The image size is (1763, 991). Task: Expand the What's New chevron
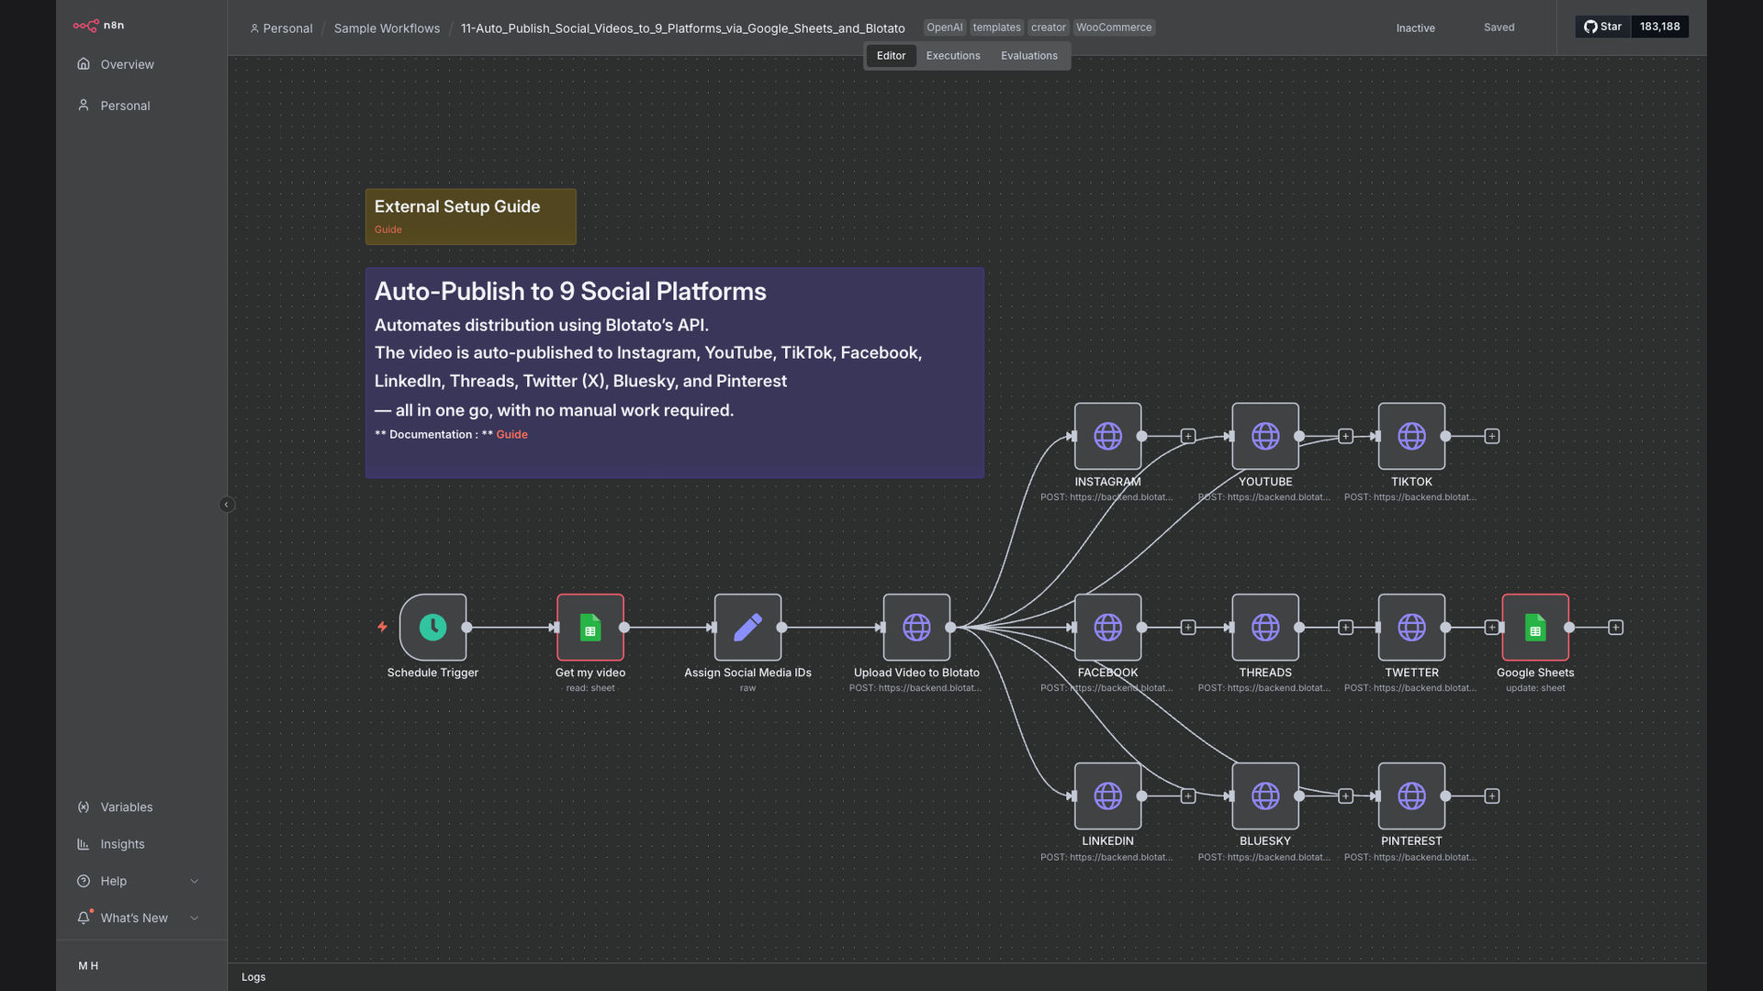[x=195, y=918]
